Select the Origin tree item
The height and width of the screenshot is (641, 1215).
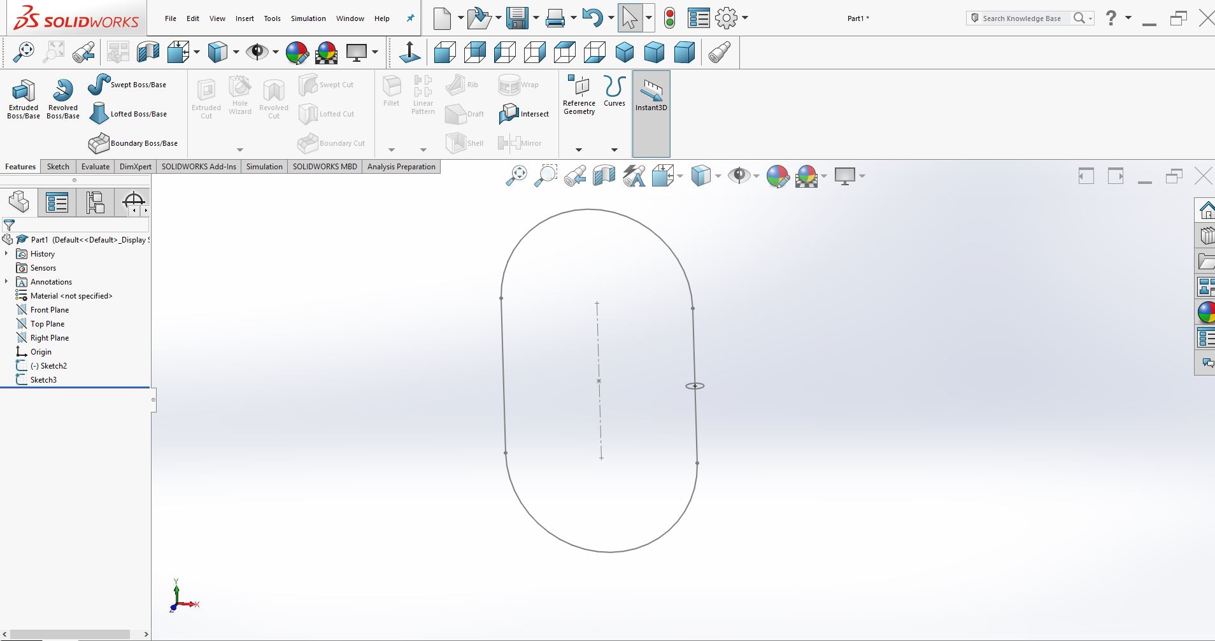(x=41, y=352)
